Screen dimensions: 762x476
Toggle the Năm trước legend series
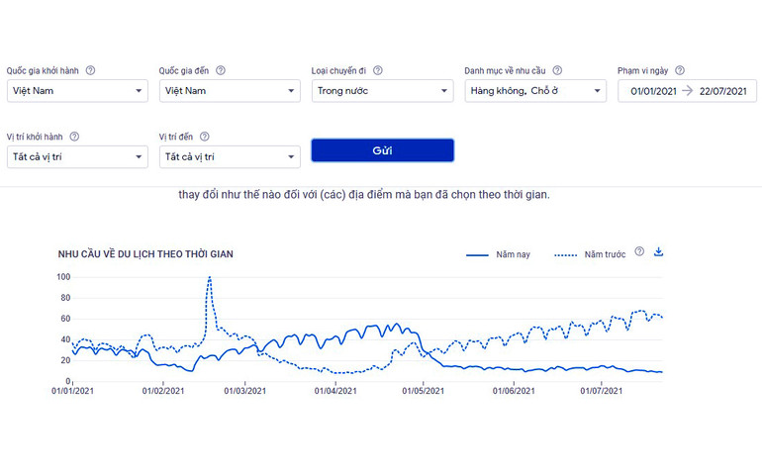589,254
